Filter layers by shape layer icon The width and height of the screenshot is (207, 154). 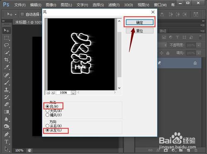point(184,37)
